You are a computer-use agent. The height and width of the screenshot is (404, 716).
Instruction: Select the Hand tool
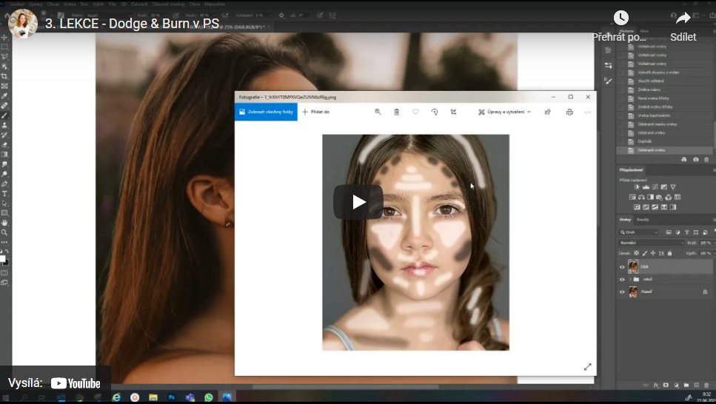4,223
